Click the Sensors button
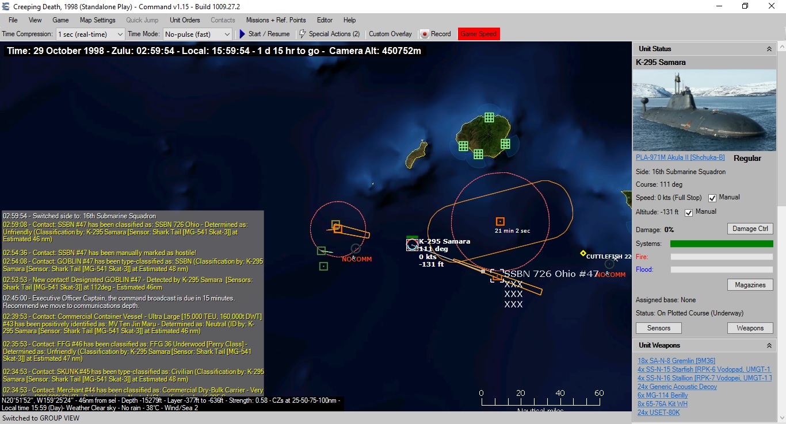The width and height of the screenshot is (786, 424). click(659, 328)
